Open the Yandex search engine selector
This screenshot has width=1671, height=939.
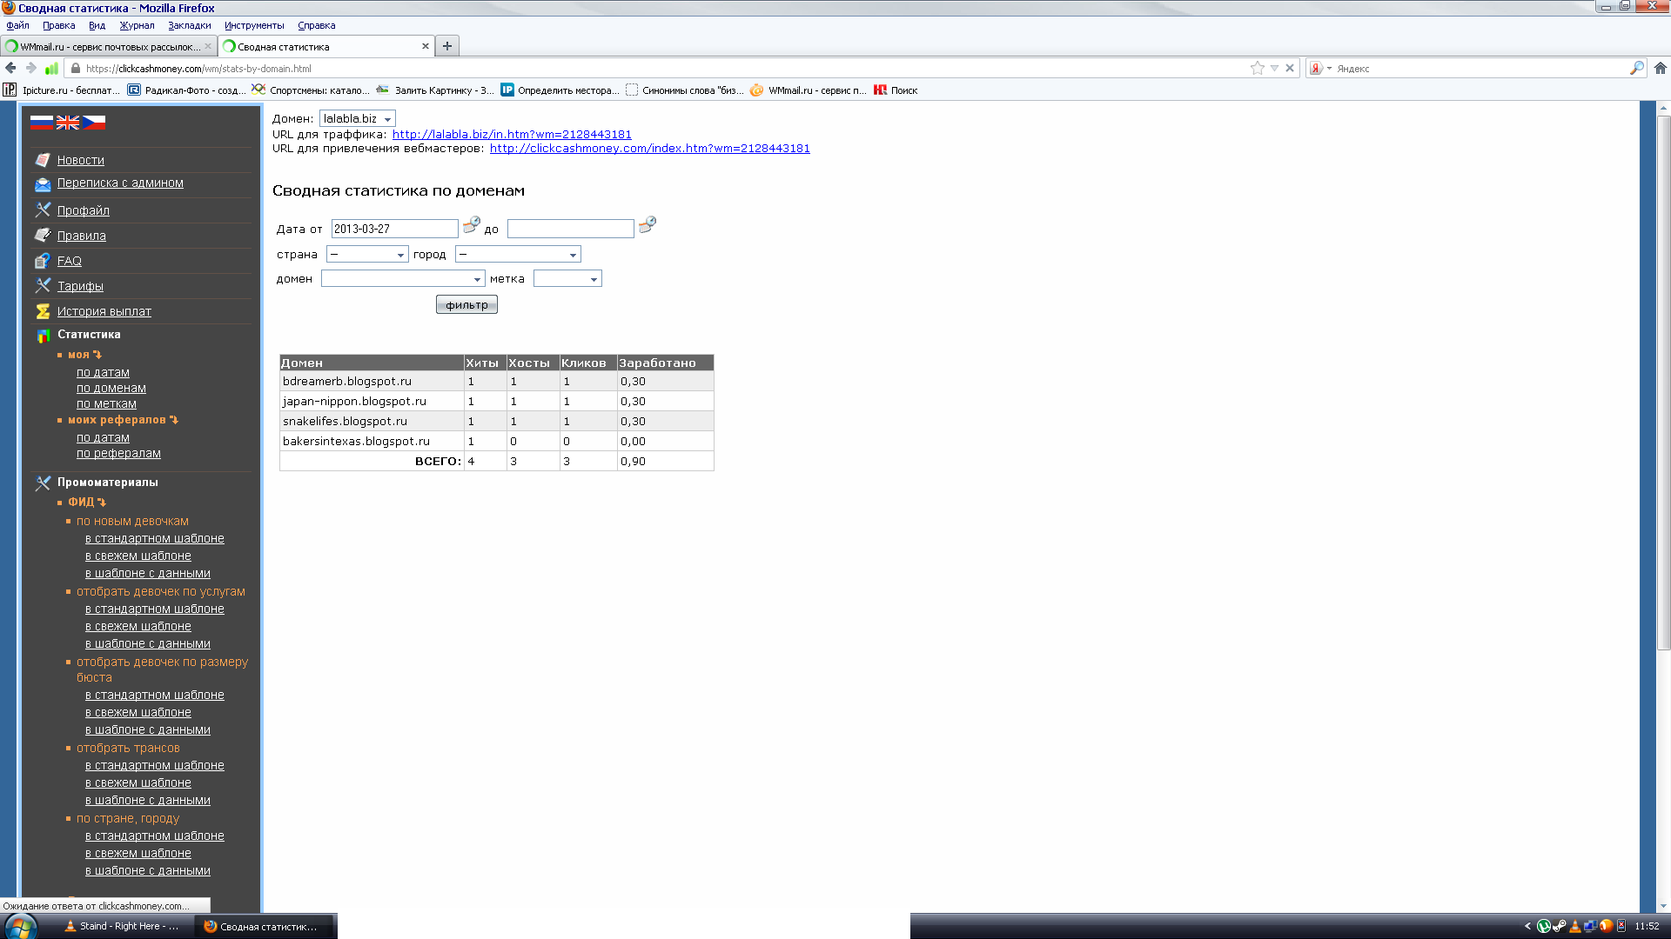click(x=1320, y=68)
